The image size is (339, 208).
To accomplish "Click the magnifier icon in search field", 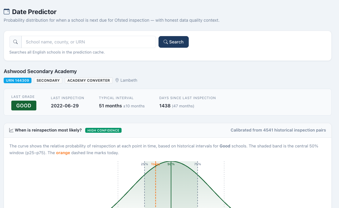I will 16,42.
